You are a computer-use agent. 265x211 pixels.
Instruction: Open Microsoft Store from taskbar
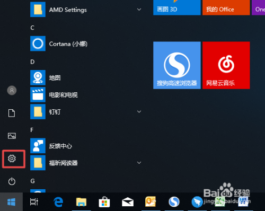[104, 201]
